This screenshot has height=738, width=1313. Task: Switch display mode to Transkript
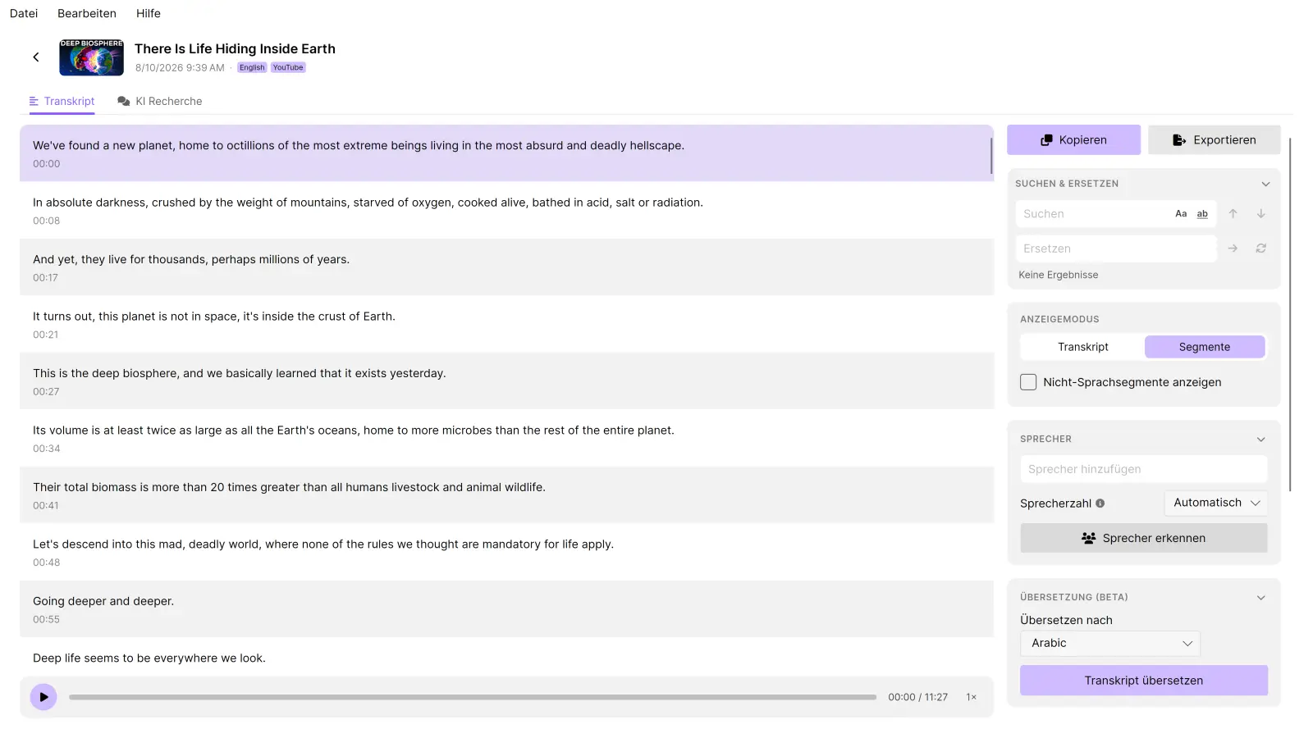point(1083,347)
